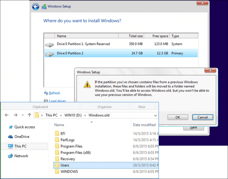Click the OneDrive cloud icon
Image resolution: width=228 pixels, height=179 pixels.
10,136
